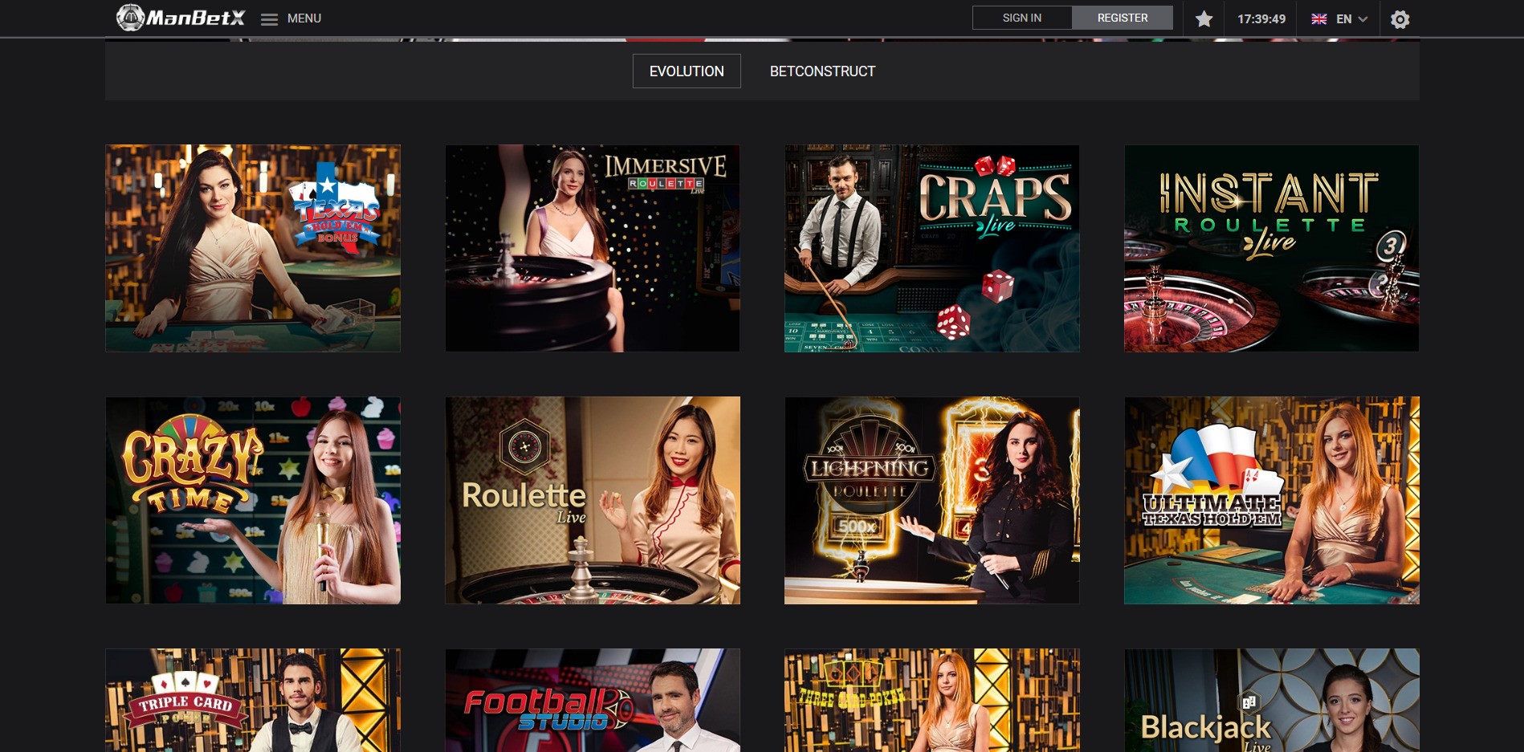Open settings gear icon
Viewport: 1524px width, 752px height.
click(1400, 19)
